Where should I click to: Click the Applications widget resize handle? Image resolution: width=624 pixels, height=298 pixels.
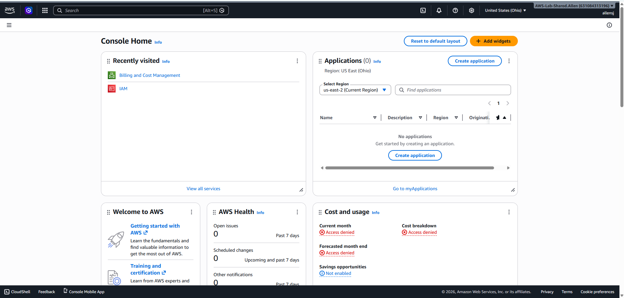[x=513, y=190]
